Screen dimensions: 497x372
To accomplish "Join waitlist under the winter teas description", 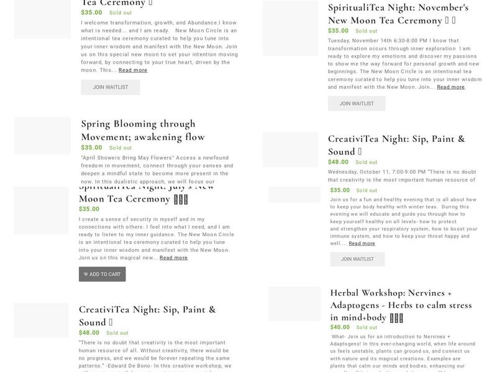I will (x=357, y=259).
